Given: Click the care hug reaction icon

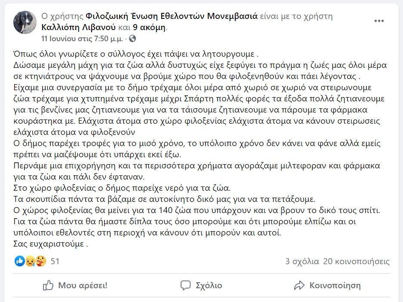Looking at the screenshot, I should (x=40, y=261).
